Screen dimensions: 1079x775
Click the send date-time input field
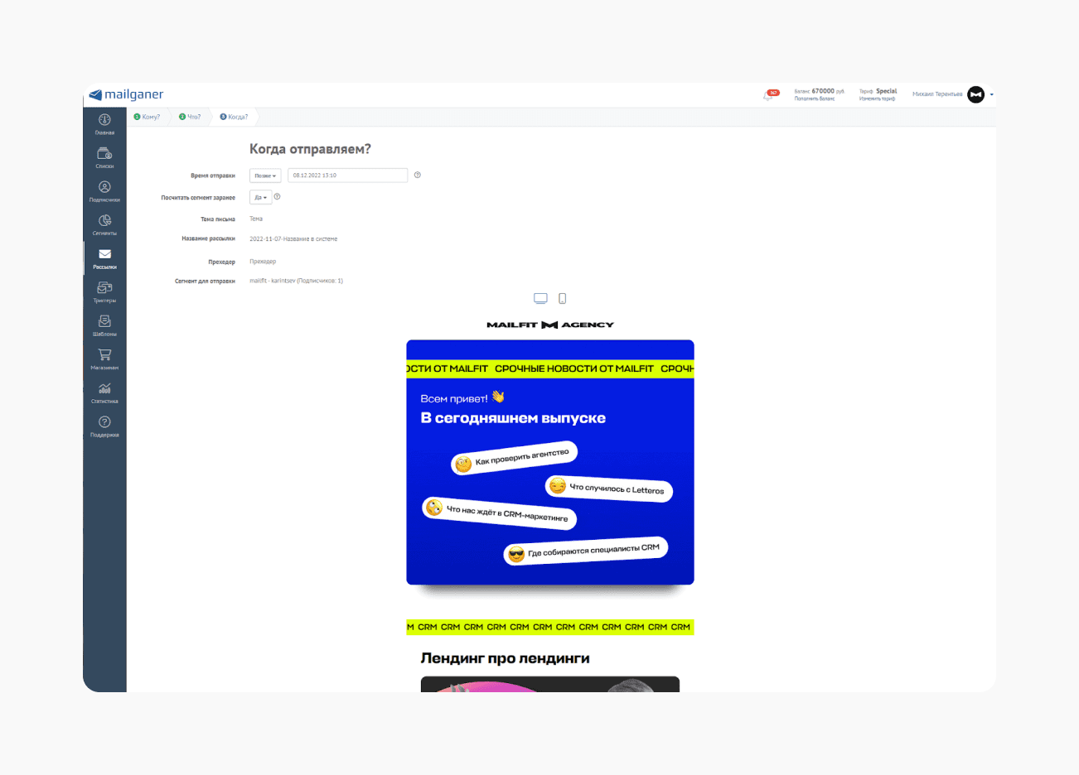click(347, 176)
